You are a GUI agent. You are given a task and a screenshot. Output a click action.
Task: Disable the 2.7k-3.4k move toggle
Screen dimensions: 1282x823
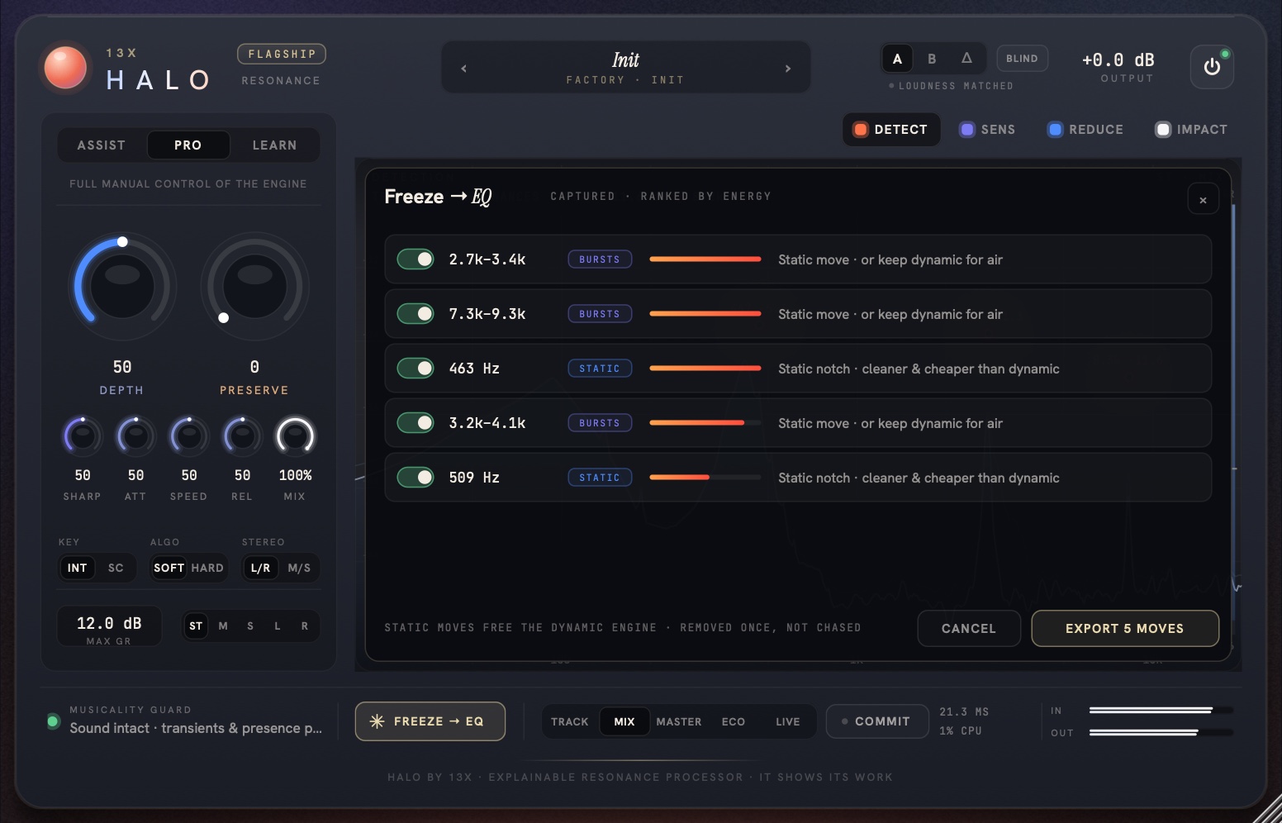point(415,259)
